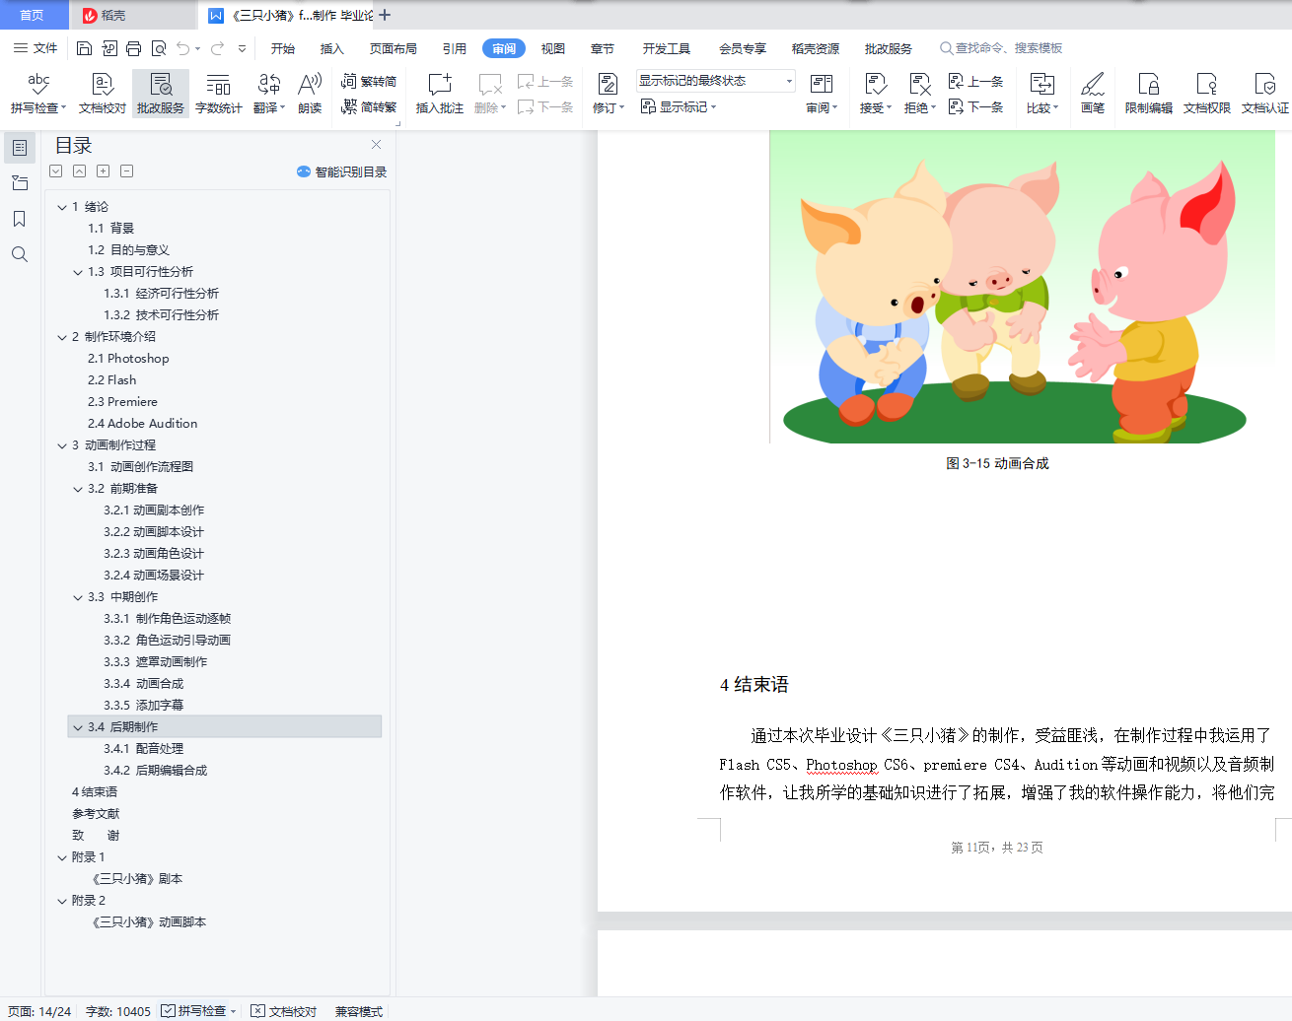Show the 字数统计 word count
This screenshot has width=1292, height=1021.
[219, 94]
